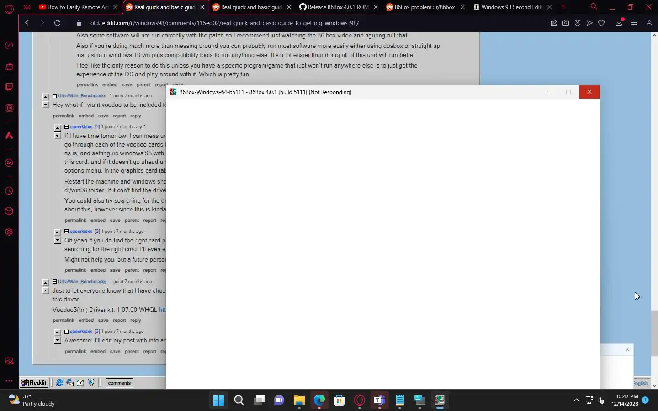Downvote the 'Oh yeah if you do find' comment
This screenshot has height=411, width=658.
pyautogui.click(x=57, y=240)
